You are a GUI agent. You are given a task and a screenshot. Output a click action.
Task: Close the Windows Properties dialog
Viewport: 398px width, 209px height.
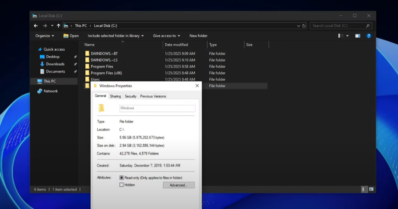coord(197,85)
